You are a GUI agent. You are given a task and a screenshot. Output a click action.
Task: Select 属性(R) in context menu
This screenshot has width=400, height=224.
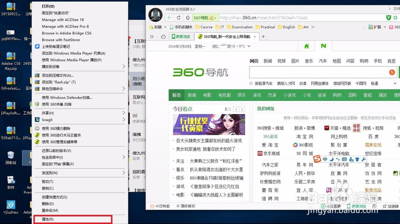click(73, 219)
